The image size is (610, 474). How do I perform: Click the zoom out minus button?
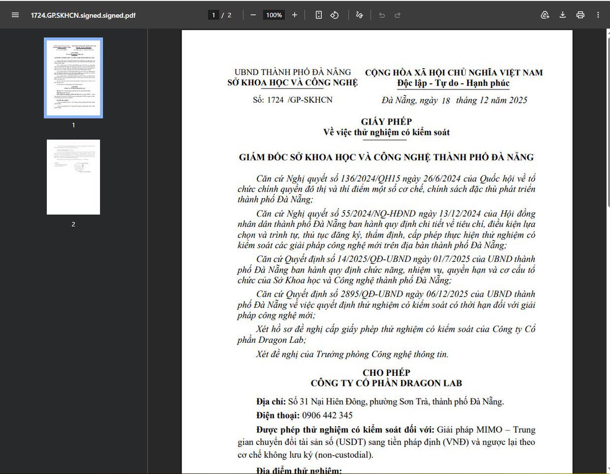click(x=253, y=15)
